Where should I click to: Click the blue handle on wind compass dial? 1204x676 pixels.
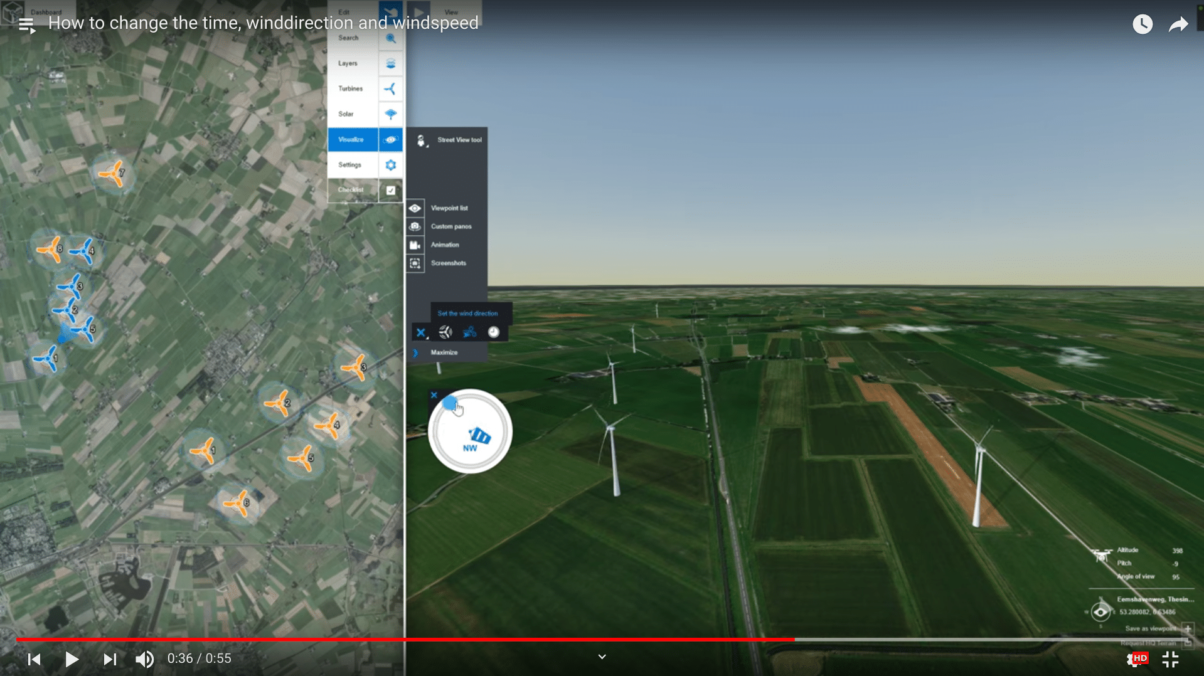pyautogui.click(x=450, y=403)
